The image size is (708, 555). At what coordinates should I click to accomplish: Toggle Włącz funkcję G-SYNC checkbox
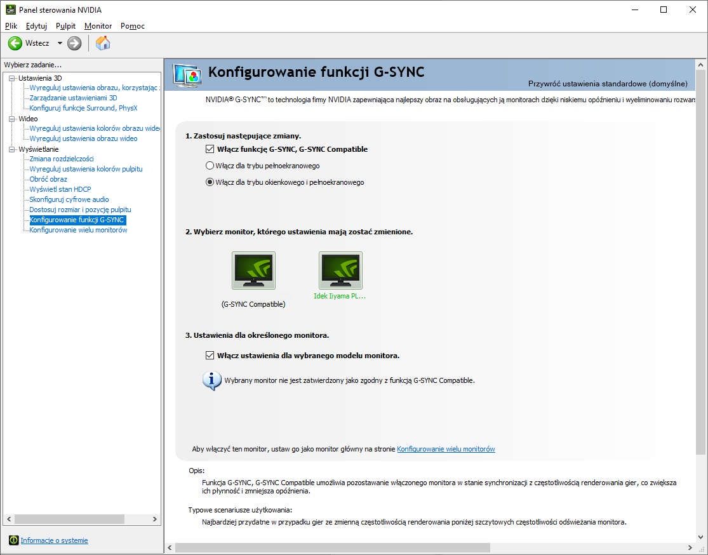(210, 149)
